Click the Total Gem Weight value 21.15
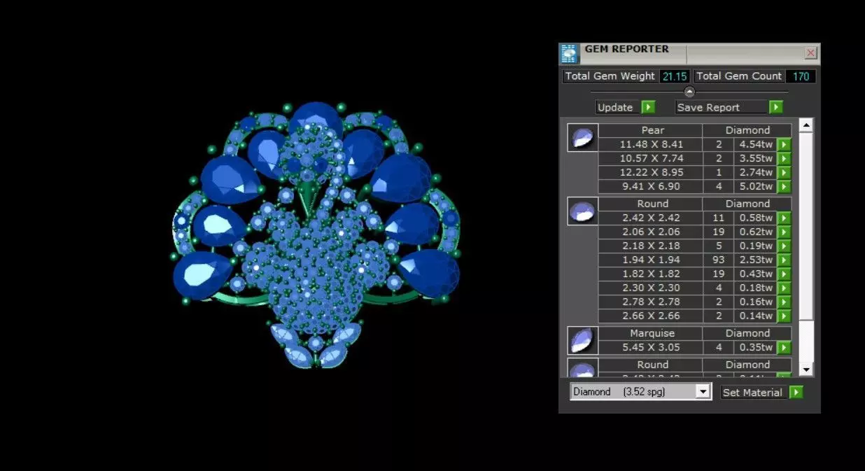The width and height of the screenshot is (865, 471). [675, 76]
